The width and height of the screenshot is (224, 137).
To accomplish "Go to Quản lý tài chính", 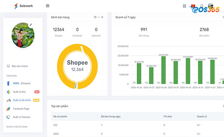I will point(22,100).
